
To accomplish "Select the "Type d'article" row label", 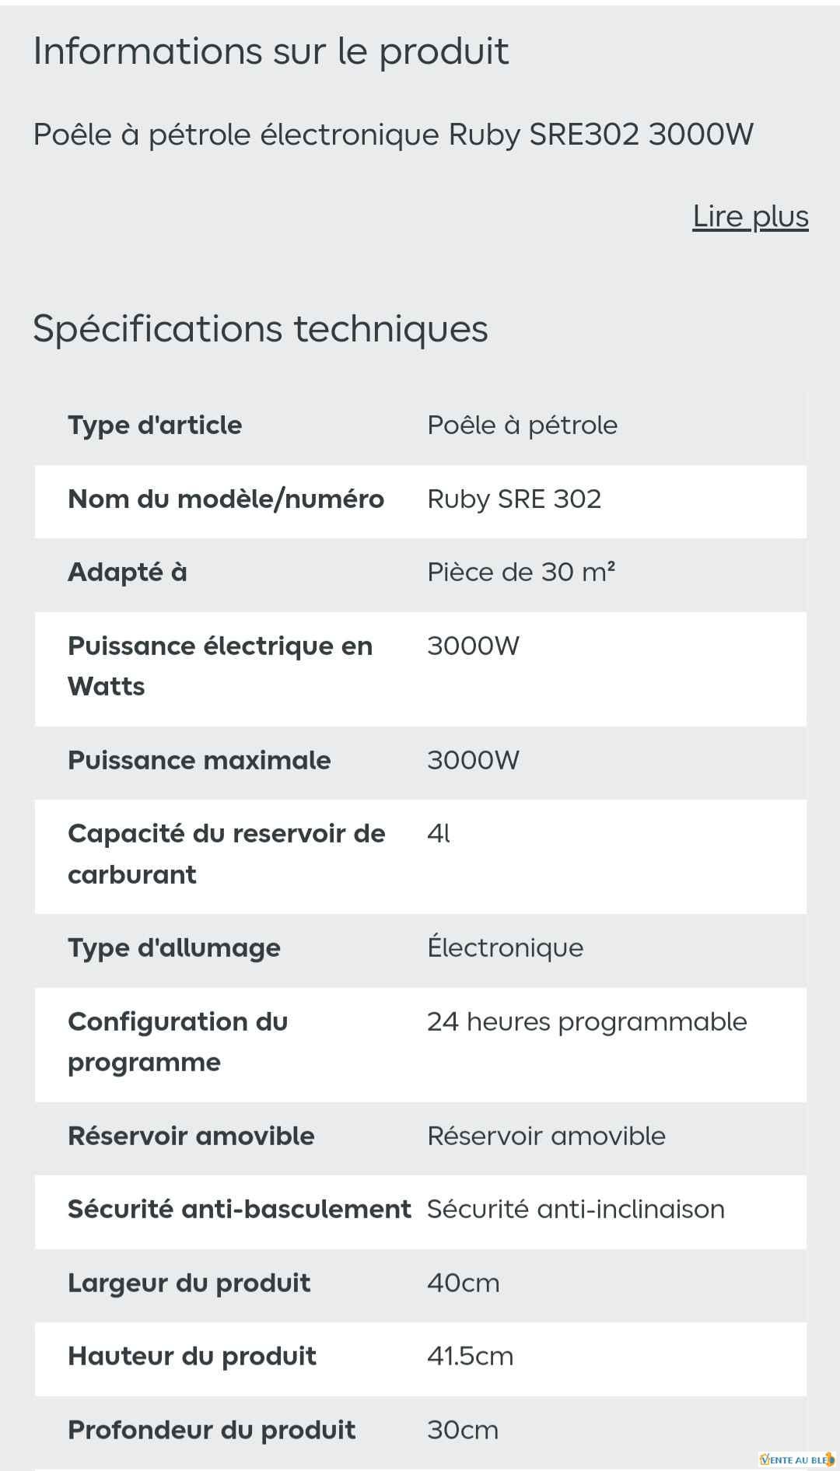I will tap(155, 425).
